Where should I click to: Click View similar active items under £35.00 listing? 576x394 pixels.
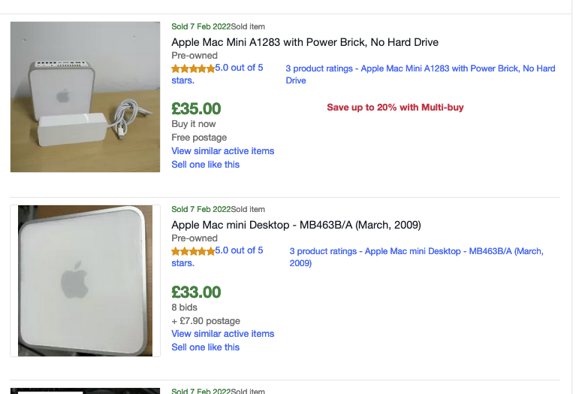pos(223,151)
